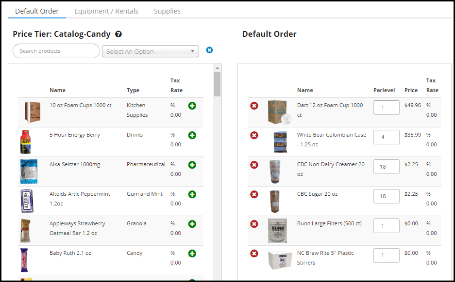Viewport: 455px width, 282px height.
Task: Click the Granola type cell
Action: (136, 223)
